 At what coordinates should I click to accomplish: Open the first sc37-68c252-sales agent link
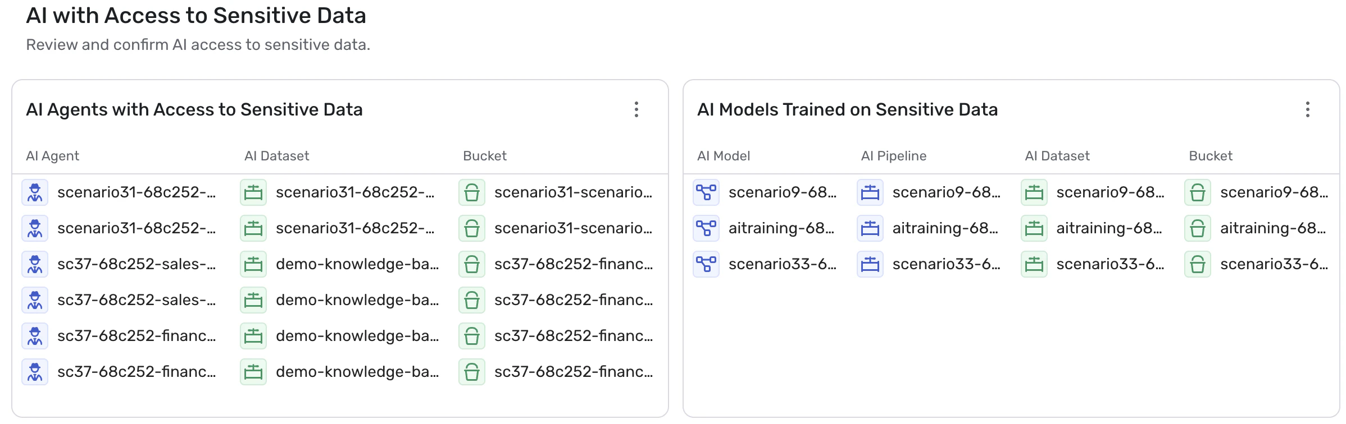[x=136, y=264]
